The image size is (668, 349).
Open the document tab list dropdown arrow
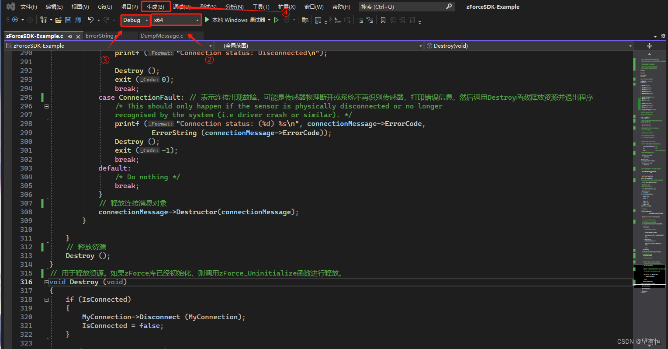(x=655, y=36)
